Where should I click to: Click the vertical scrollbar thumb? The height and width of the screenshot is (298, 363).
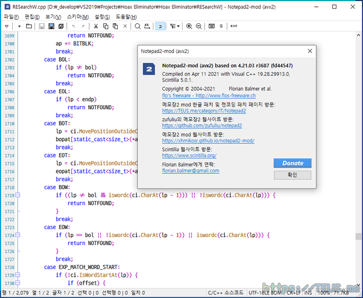pyautogui.click(x=358, y=236)
